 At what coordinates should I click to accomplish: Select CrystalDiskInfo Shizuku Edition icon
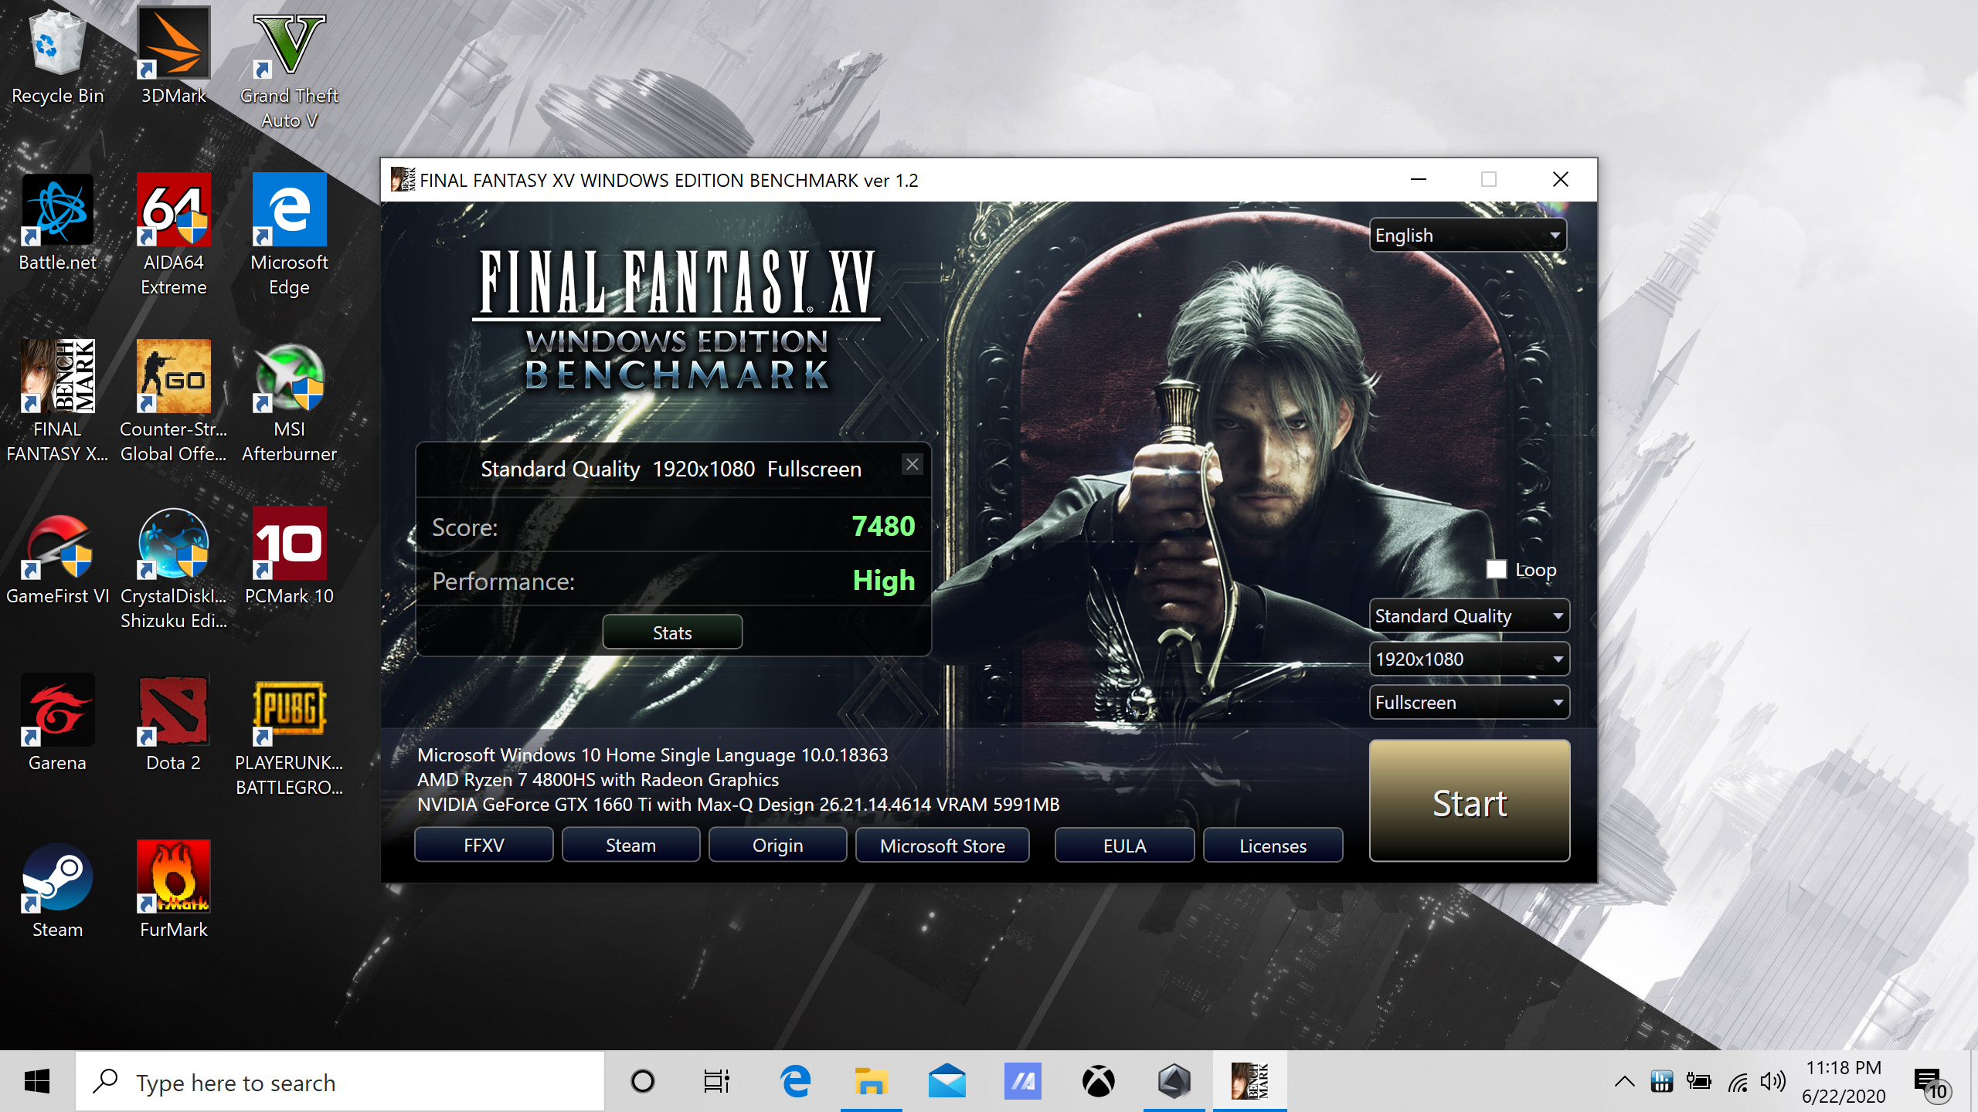[x=173, y=569]
